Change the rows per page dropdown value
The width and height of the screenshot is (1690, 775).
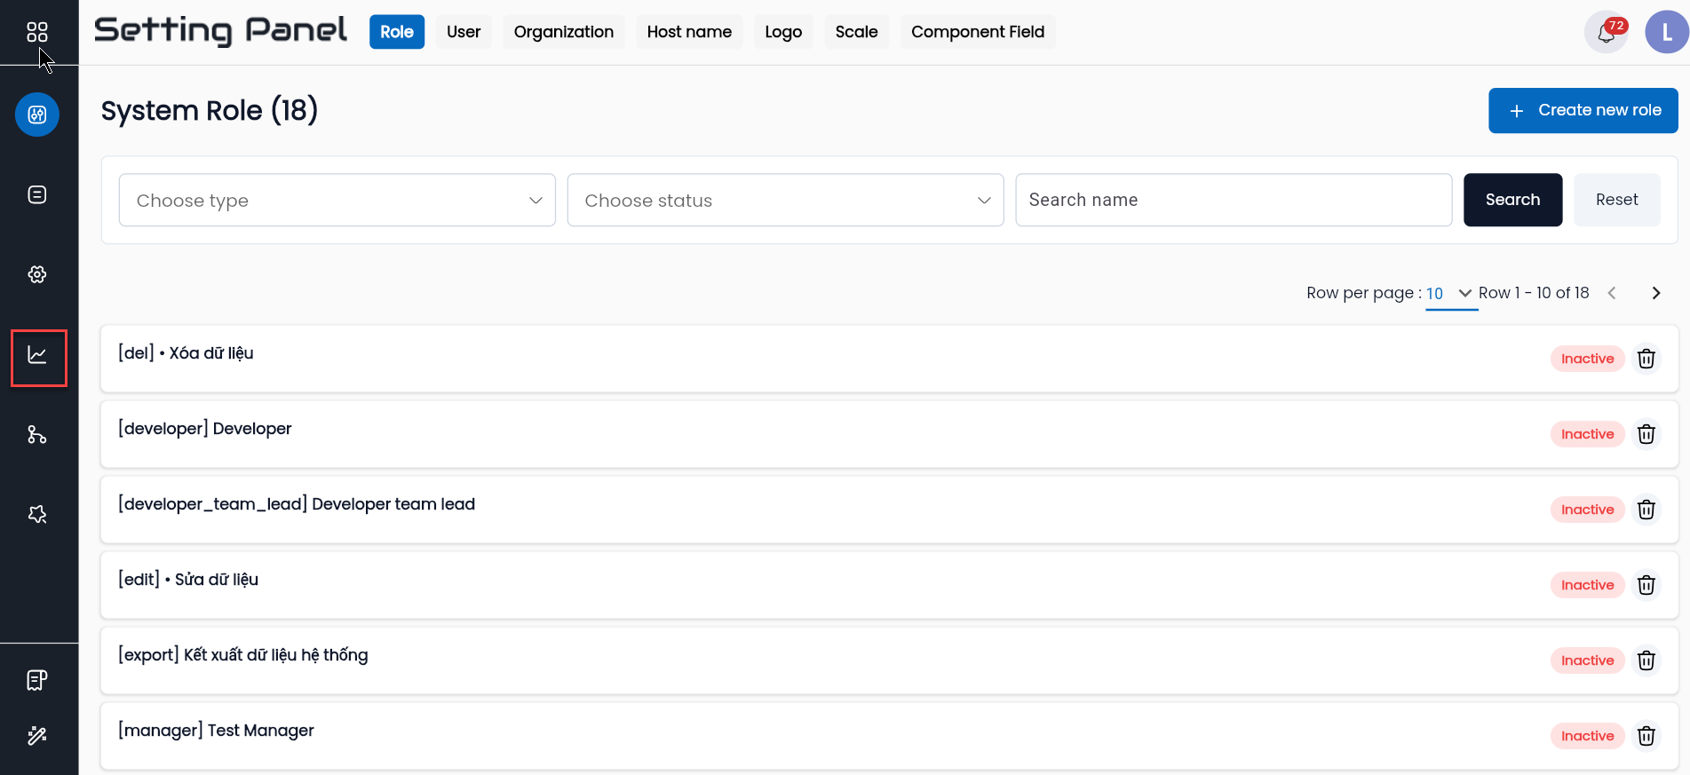click(x=1451, y=294)
